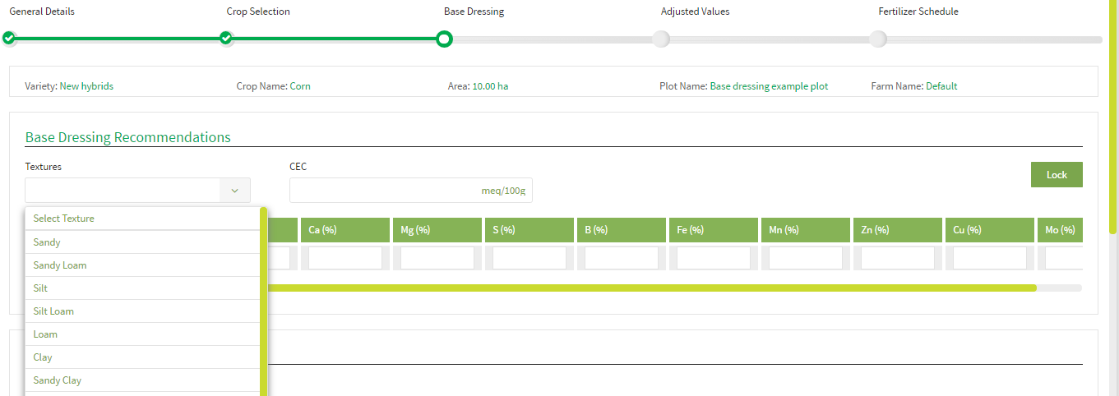Click the Ca (%) input box
Viewport: 1119px width, 396px height.
click(x=345, y=258)
